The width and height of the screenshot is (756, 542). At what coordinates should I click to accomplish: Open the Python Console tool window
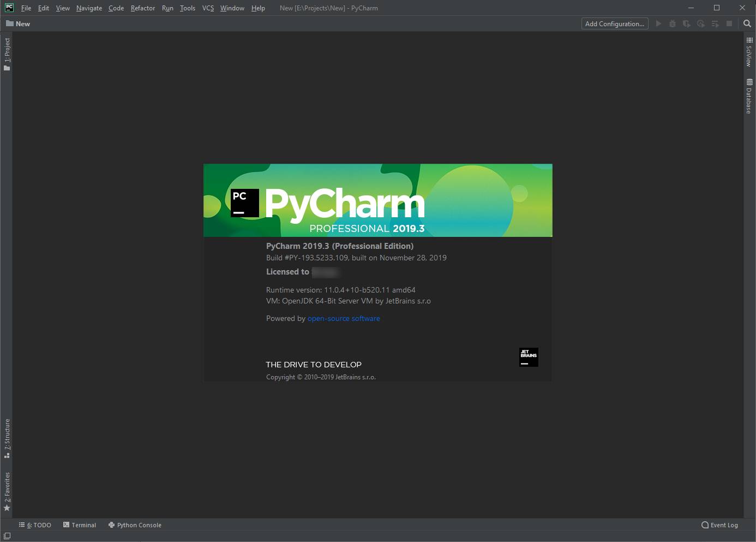coord(135,525)
